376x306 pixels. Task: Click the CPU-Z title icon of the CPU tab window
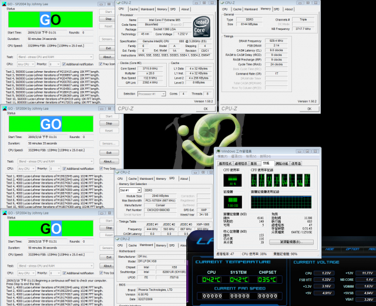119,2
